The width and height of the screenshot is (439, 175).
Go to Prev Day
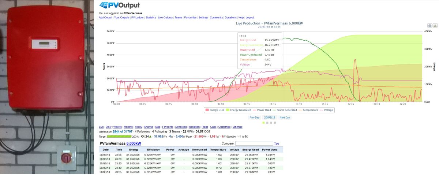tap(254, 118)
